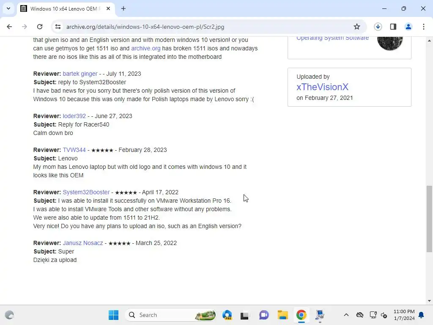
Task: Click the review date July 11, 2023
Action: coord(123,74)
